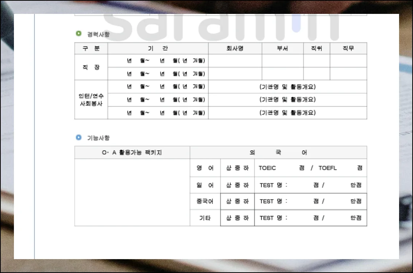The height and width of the screenshot is (273, 413).
Task: Click the empty 직위 cell in first 직장 row
Action: [316, 61]
